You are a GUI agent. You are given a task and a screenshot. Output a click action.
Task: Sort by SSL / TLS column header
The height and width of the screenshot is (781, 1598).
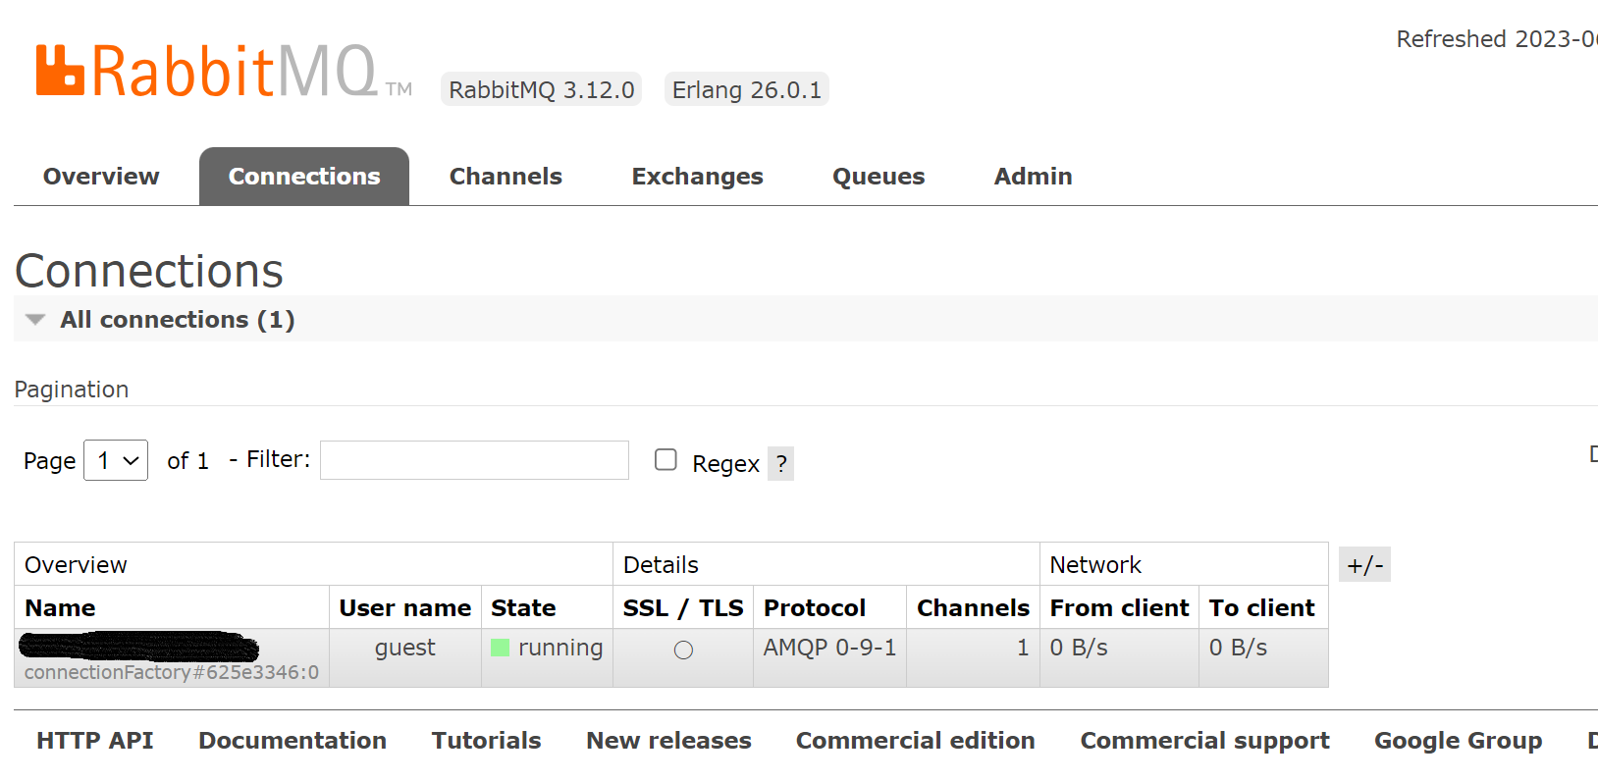coord(683,608)
